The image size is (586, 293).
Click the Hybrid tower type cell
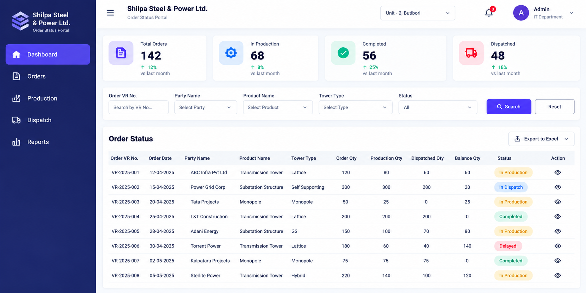(298, 275)
